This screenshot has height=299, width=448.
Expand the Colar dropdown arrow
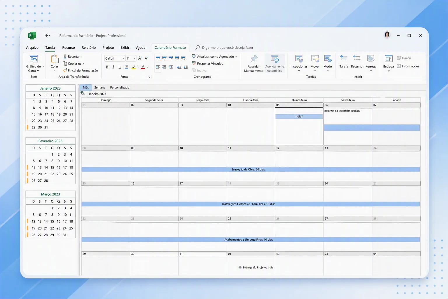(55, 71)
